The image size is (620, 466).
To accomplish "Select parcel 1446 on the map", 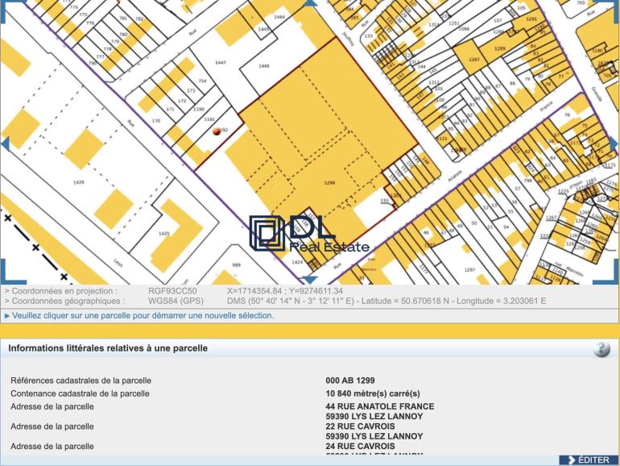I will [264, 66].
